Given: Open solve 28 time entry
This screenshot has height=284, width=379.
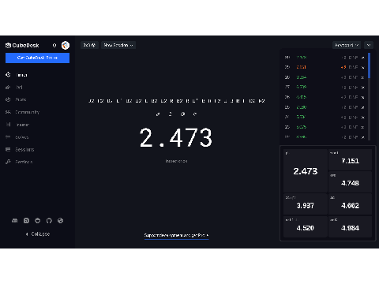Looking at the screenshot, I should pyautogui.click(x=302, y=77).
